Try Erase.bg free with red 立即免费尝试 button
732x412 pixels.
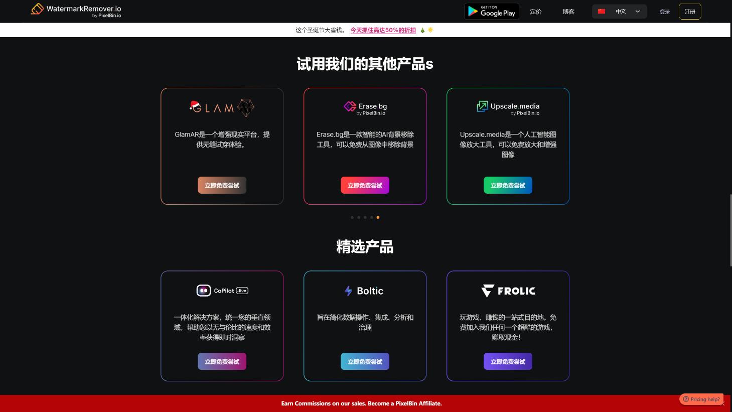[365, 185]
